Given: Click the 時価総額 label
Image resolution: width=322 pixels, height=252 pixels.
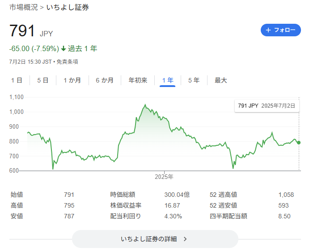Looking at the screenshot, I should point(123,195).
